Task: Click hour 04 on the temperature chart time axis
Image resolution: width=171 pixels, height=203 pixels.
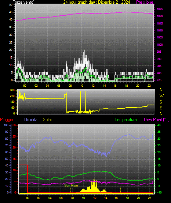Action: coord(50,198)
